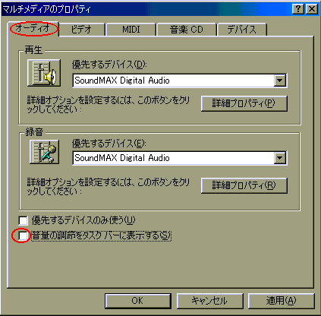Apply changes with 適用(A) button

coord(282,301)
